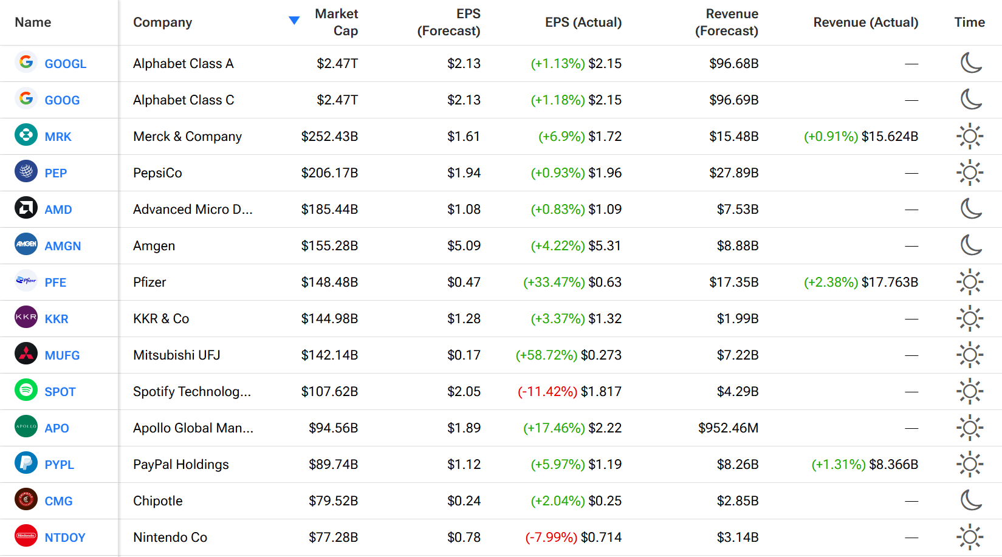Sort by the Revenue (Actual) column header
The width and height of the screenshot is (1002, 557).
pyautogui.click(x=866, y=22)
